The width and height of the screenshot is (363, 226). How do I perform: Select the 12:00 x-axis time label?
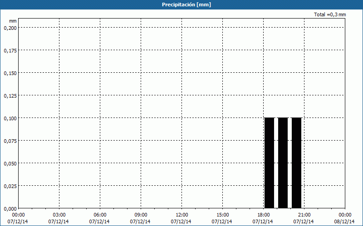[x=182, y=215]
